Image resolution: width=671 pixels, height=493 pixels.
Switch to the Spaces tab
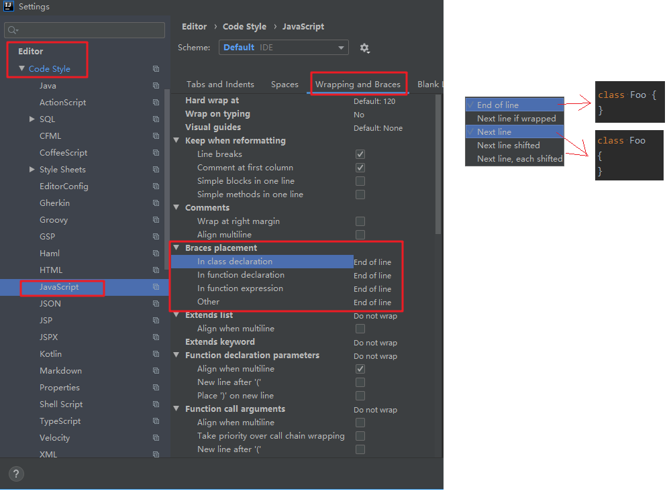click(x=285, y=85)
